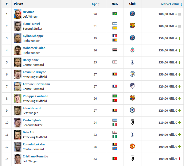Click Neymar's portrait thumbnail
Image resolution: width=184 pixels, height=166 pixels.
[18, 14]
